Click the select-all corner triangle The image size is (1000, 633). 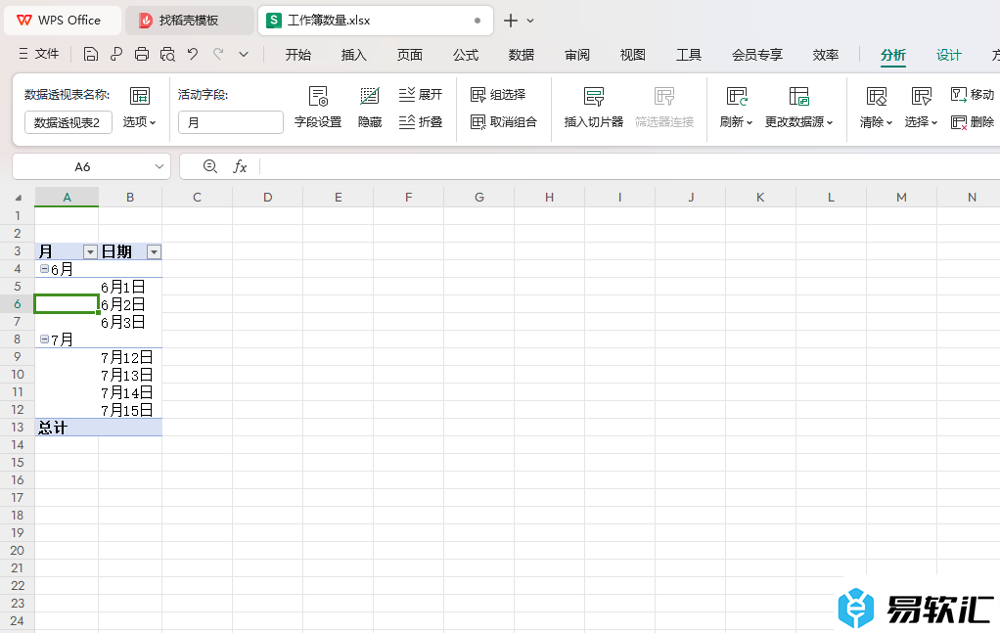point(18,198)
